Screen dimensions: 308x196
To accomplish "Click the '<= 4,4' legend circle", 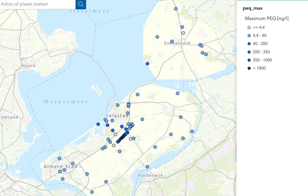I will (249, 27).
